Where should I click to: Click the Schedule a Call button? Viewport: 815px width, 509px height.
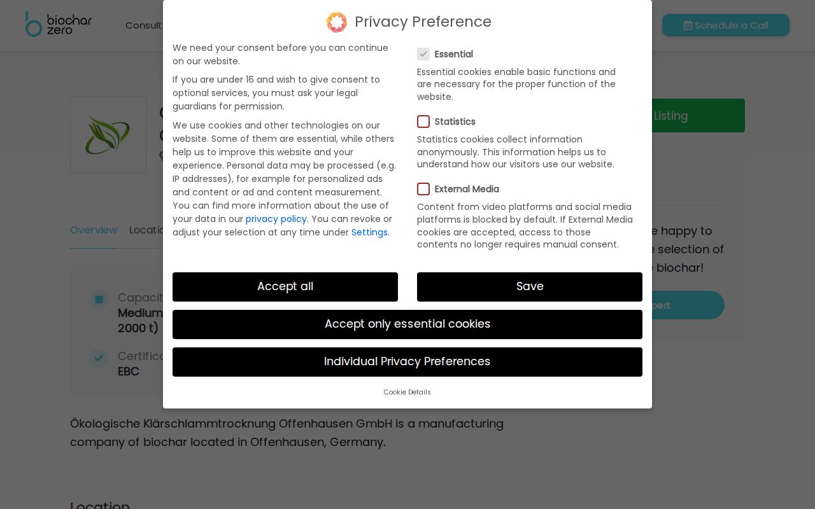[726, 25]
